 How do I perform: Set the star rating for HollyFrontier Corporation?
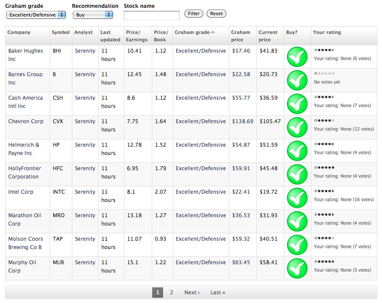point(324,167)
